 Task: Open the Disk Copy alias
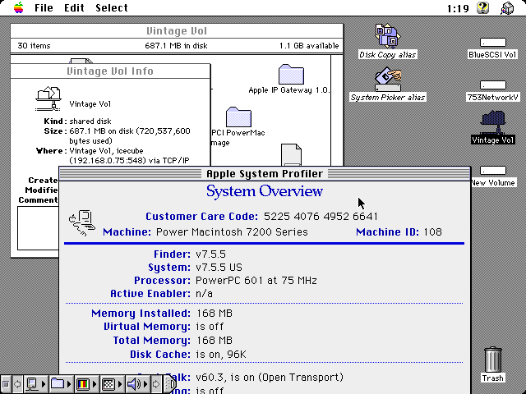(387, 36)
